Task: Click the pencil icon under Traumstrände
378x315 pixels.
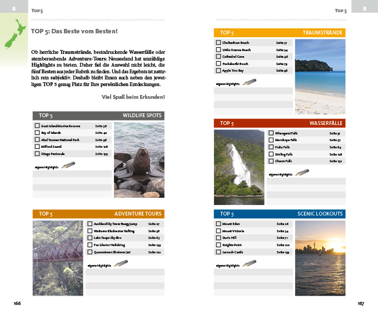Action: [x=250, y=83]
